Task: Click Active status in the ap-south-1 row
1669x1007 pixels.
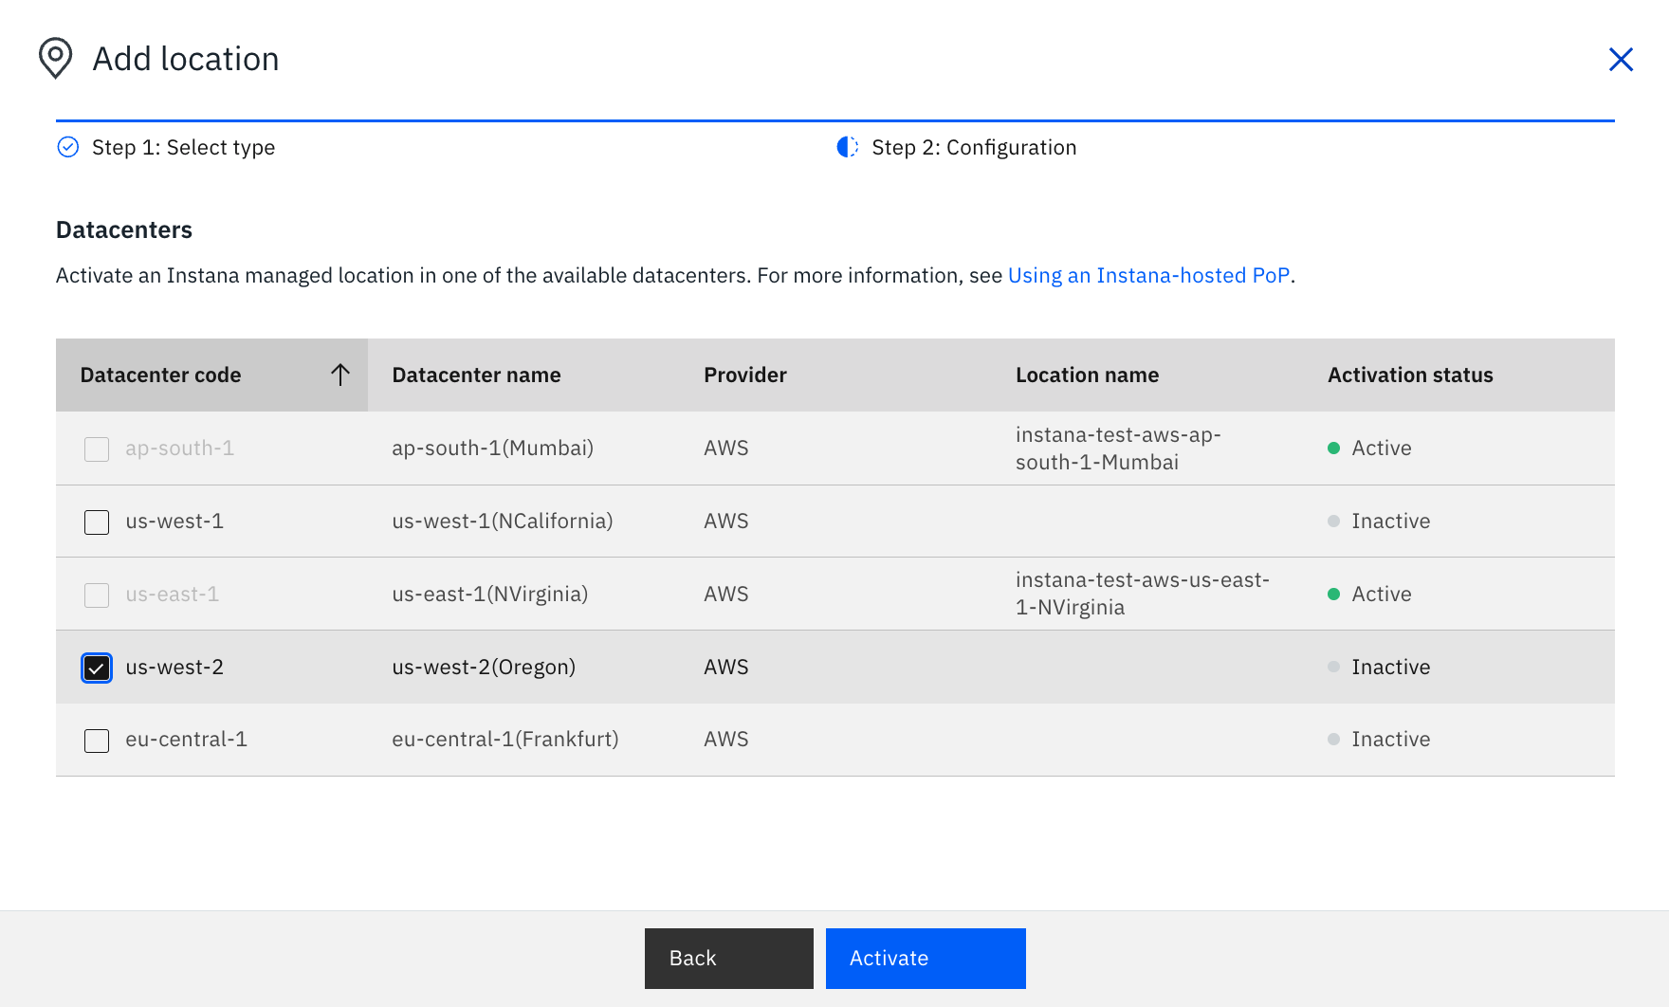Action: point(1381,448)
